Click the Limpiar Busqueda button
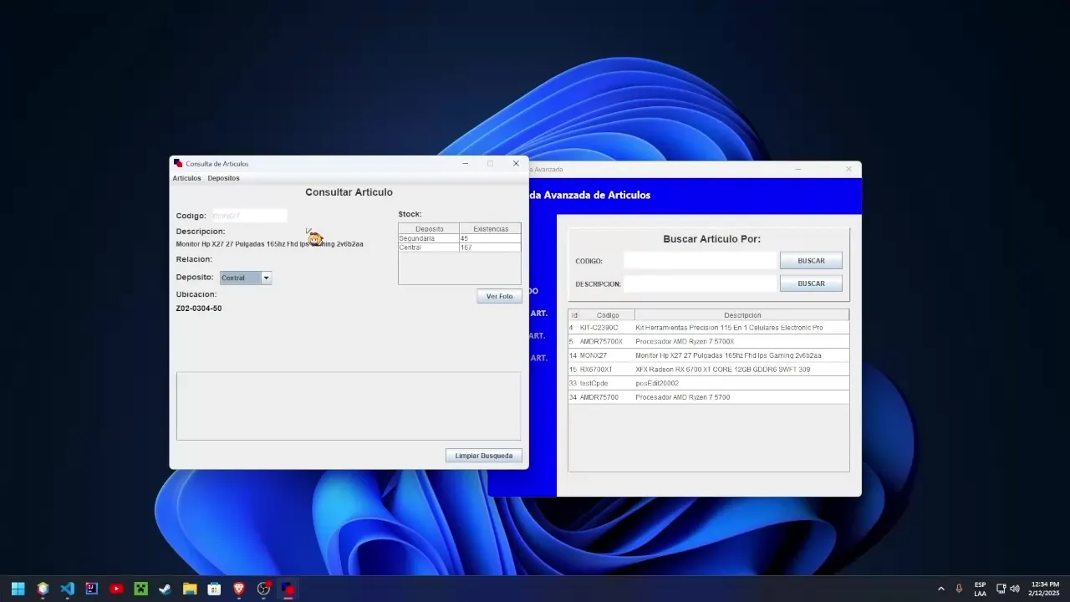The height and width of the screenshot is (602, 1070). (x=484, y=456)
